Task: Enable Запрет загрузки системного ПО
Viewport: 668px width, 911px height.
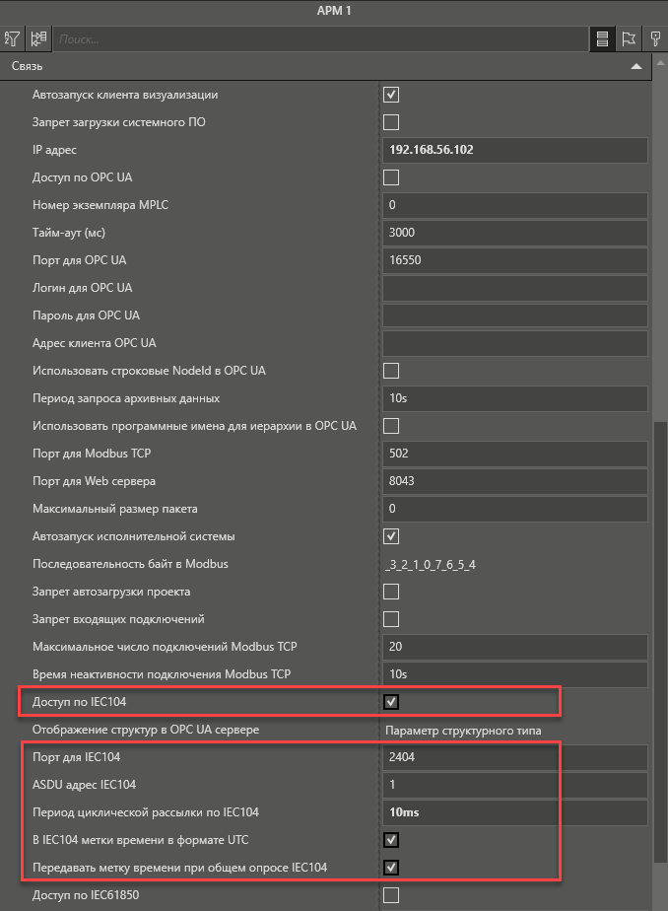Action: pyautogui.click(x=390, y=122)
